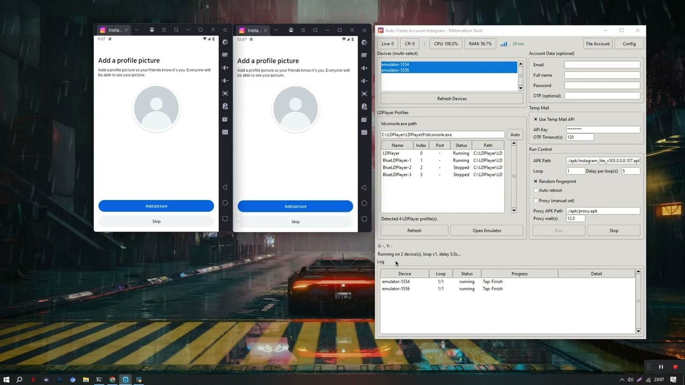Click Open Emulator button
This screenshot has height=385, width=685.
click(x=487, y=230)
